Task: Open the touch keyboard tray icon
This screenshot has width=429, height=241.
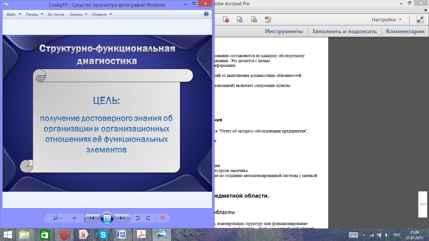Action: click(354, 235)
